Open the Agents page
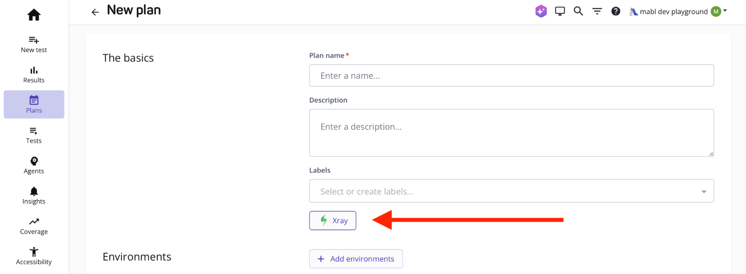This screenshot has height=274, width=746. pyautogui.click(x=34, y=165)
